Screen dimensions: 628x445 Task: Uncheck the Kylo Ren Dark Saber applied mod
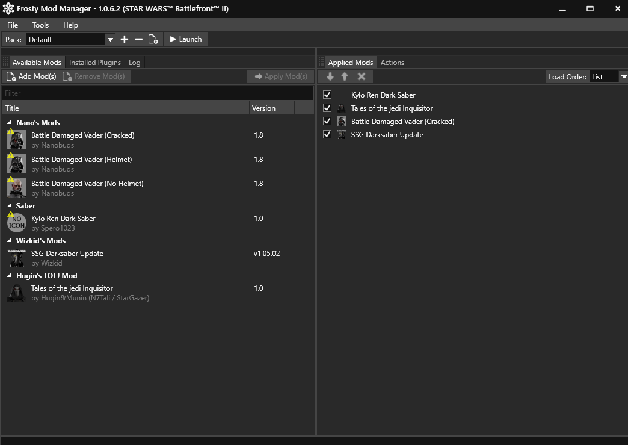(x=327, y=95)
